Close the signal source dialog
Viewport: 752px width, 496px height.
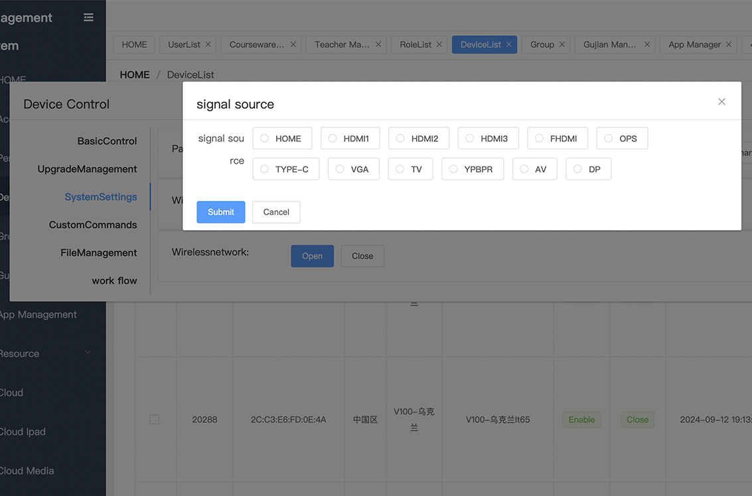[x=721, y=101]
